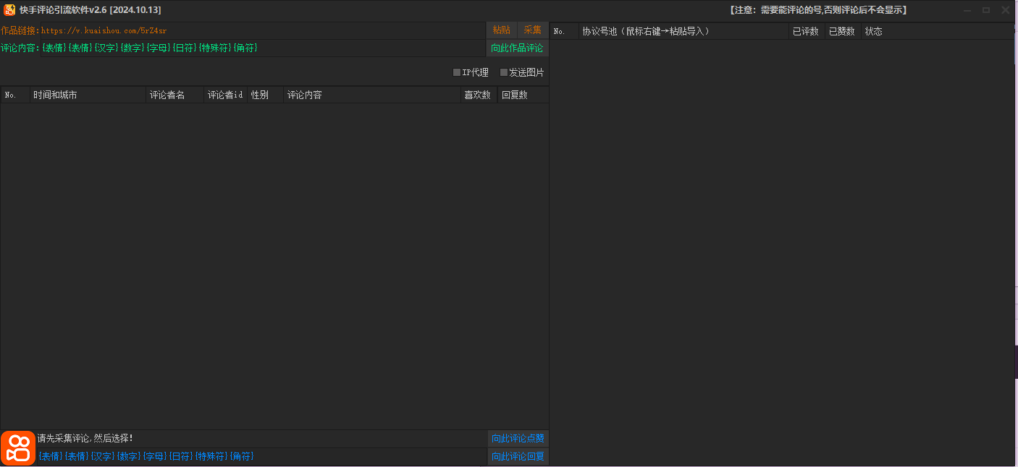Sort comments by 喜欢数 column

click(479, 95)
